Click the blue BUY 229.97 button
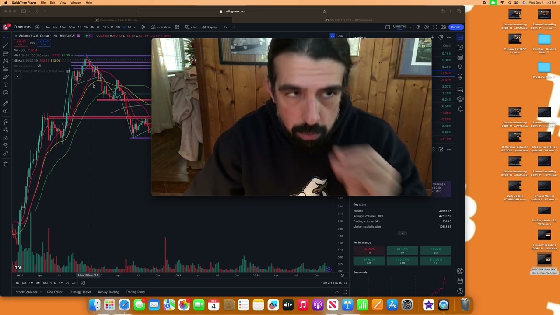This screenshot has width=560, height=315. (x=43, y=43)
